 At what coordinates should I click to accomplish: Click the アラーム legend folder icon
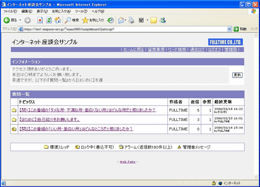click(x=121, y=147)
